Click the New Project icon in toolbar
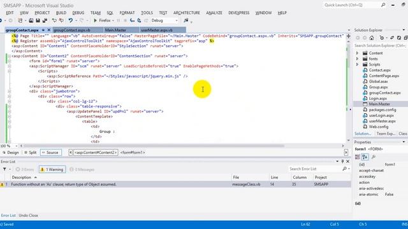This screenshot has width=408, height=229. click(20, 20)
